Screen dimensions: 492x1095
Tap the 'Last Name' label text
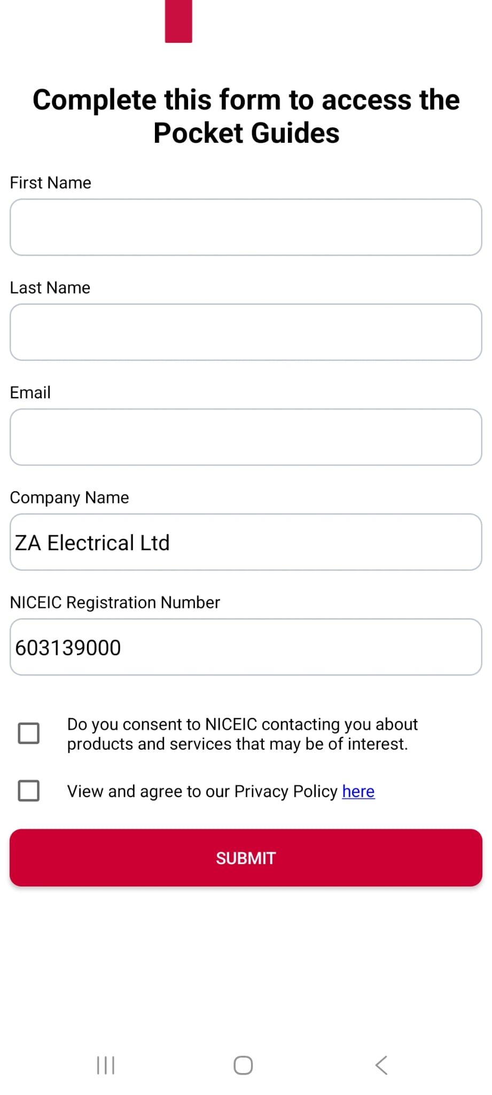[50, 288]
